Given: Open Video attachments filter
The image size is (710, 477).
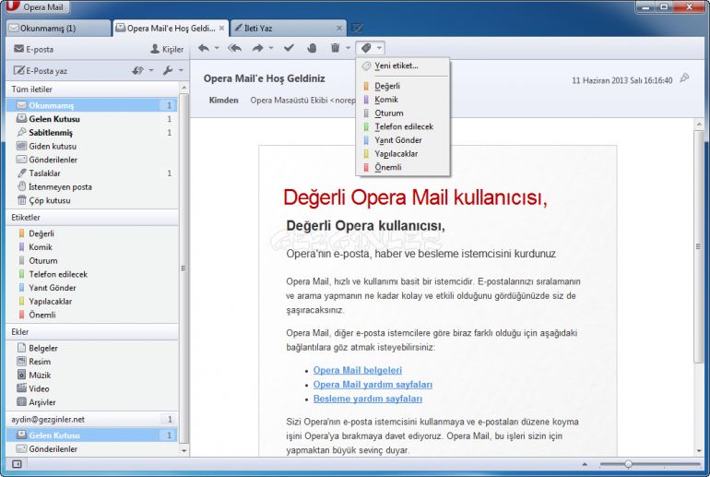Looking at the screenshot, I should click(x=92, y=389).
